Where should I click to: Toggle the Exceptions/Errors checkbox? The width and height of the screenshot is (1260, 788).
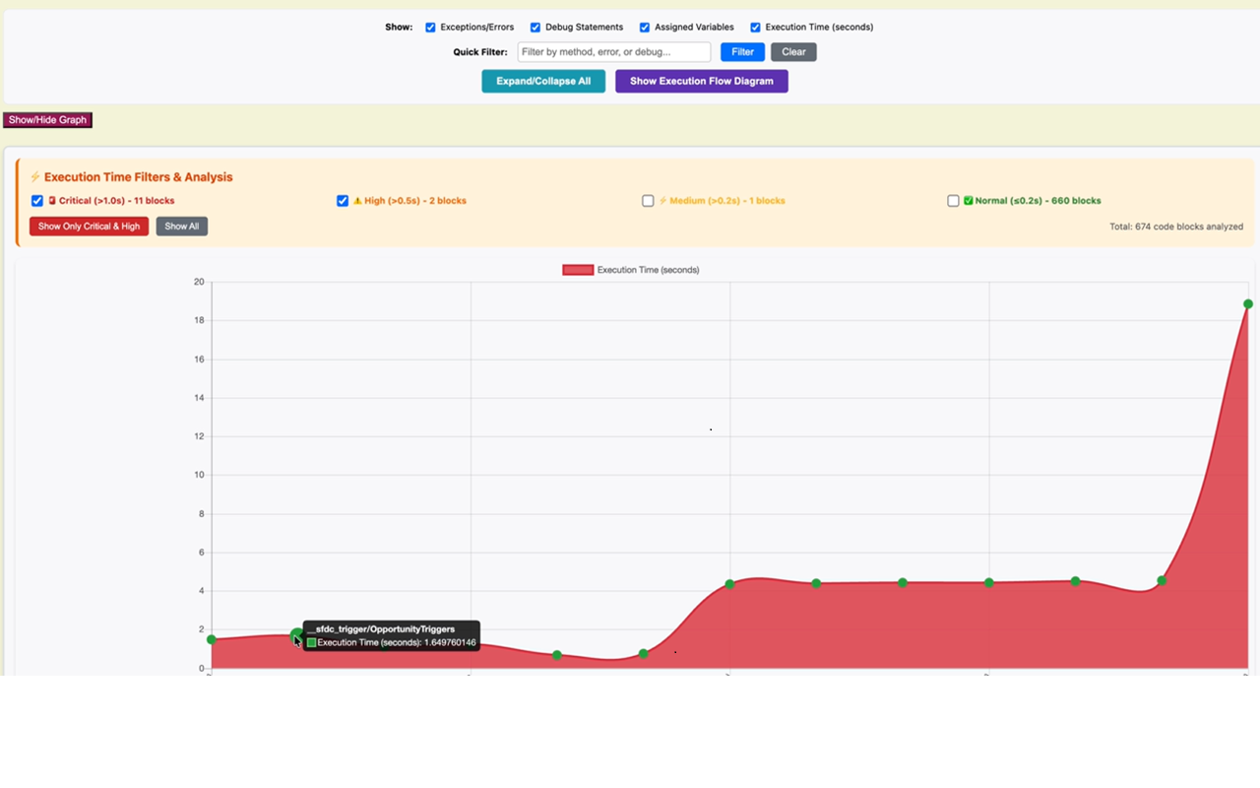click(x=430, y=28)
